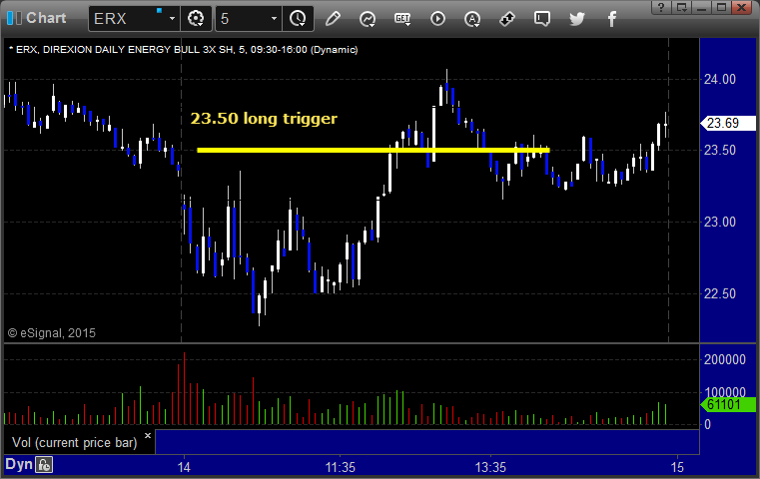Select the Vol (current price bar) tab
Viewport: 760px width, 479px height.
[x=75, y=443]
